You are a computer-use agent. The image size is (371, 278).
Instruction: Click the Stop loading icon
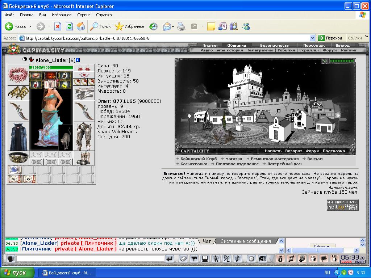58,26
